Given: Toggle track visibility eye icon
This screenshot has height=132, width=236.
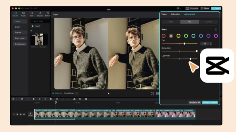Looking at the screenshot, I should tap(21, 114).
